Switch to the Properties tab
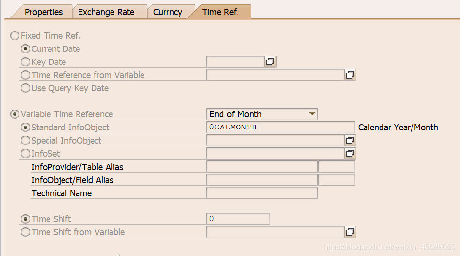Image resolution: width=460 pixels, height=256 pixels. click(44, 12)
